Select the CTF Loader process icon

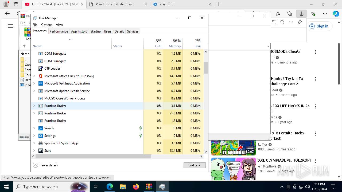(x=41, y=69)
